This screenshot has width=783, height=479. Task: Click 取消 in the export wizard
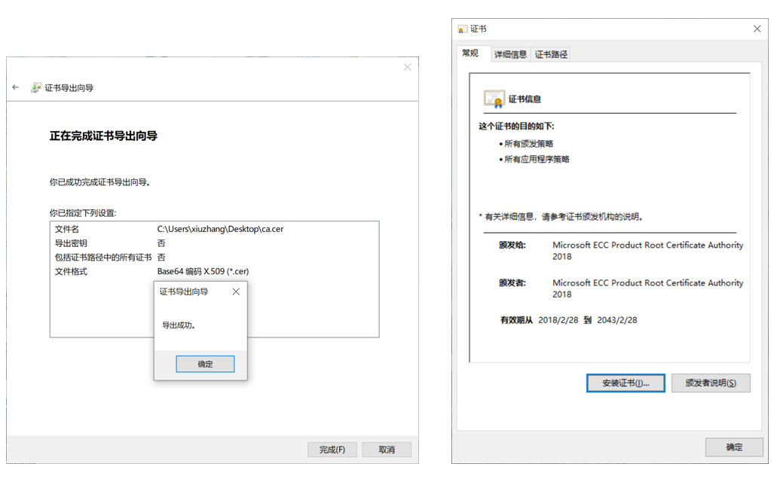click(x=387, y=450)
